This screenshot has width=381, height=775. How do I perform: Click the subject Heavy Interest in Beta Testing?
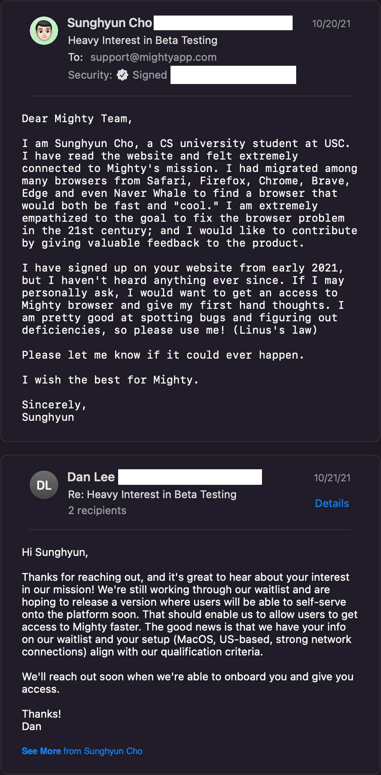(143, 40)
